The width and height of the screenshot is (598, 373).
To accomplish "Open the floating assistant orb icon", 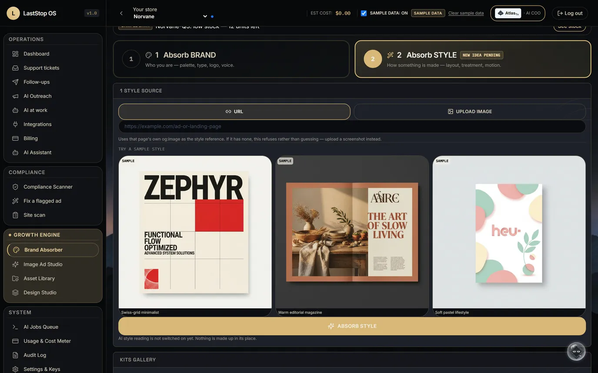I will click(576, 351).
